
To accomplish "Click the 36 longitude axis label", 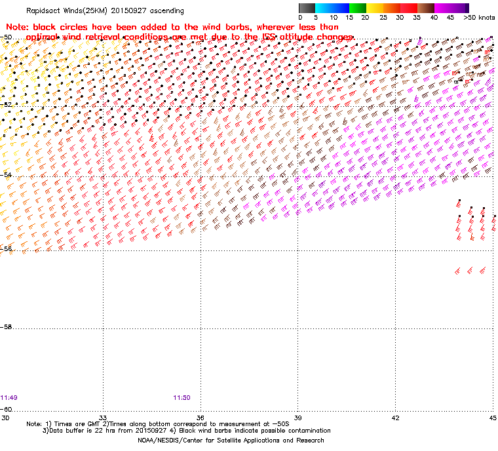I will pos(201,418).
